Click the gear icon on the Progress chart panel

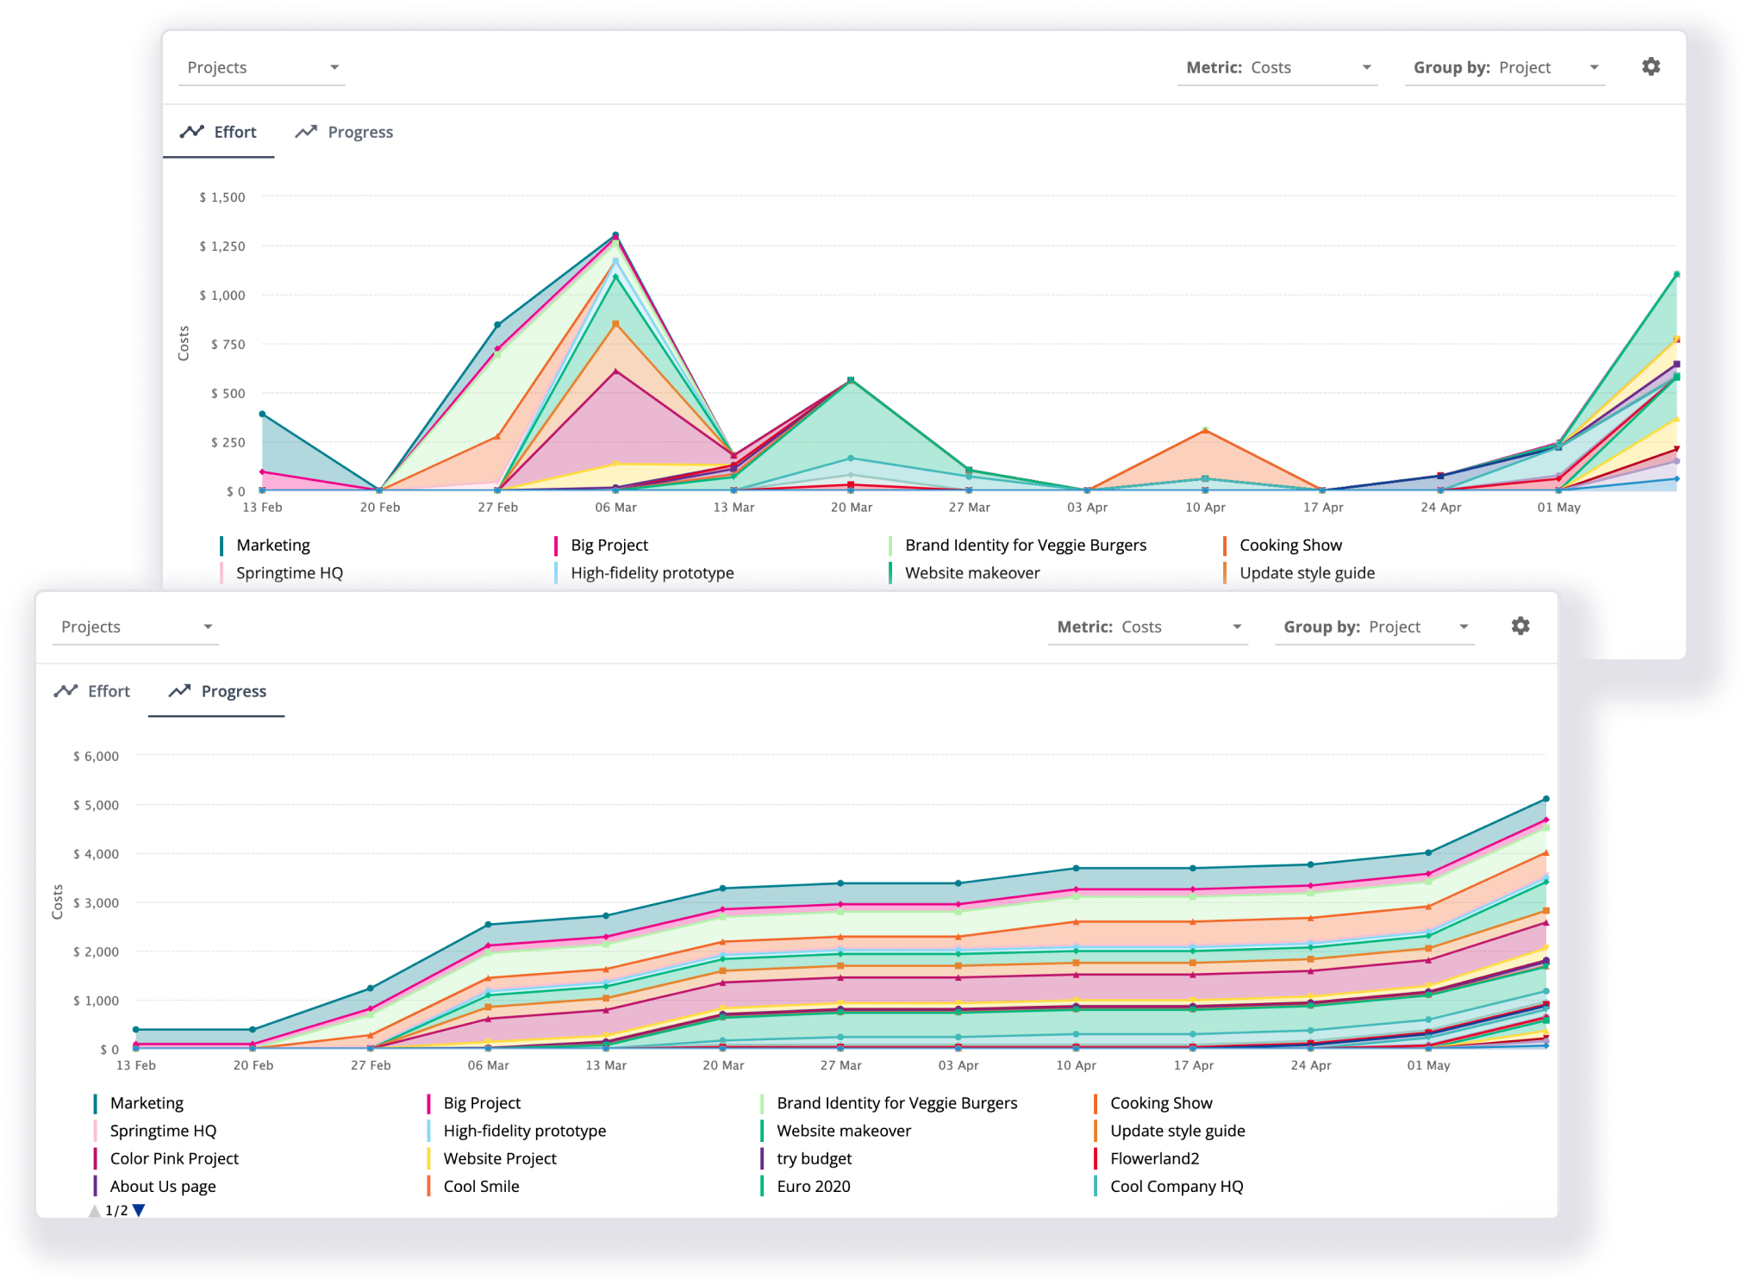pos(1520,627)
